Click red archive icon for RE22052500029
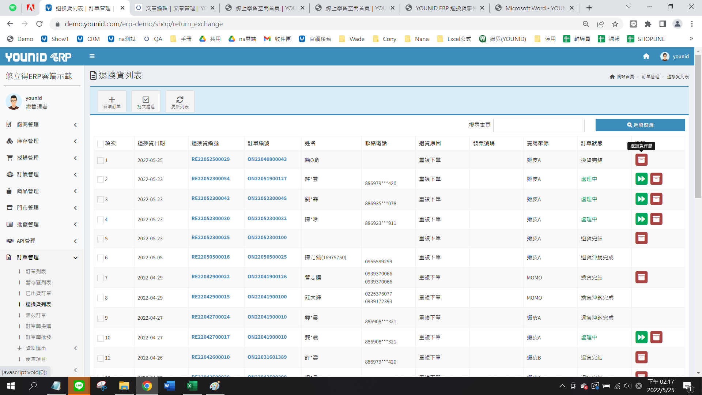The image size is (702, 395). click(x=641, y=160)
